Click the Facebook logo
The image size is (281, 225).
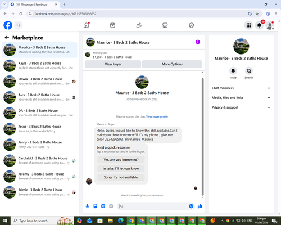pyautogui.click(x=8, y=25)
